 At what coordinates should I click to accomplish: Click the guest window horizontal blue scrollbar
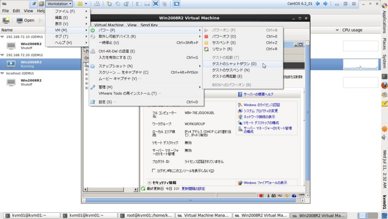click(x=191, y=200)
